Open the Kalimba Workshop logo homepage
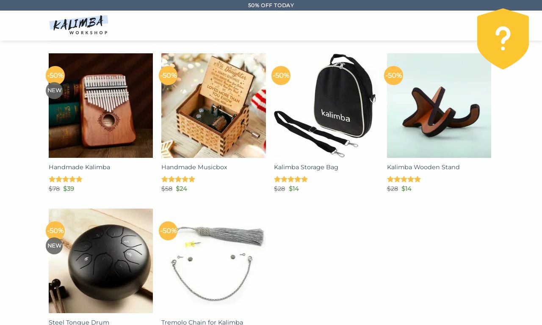The image size is (542, 325). click(79, 25)
